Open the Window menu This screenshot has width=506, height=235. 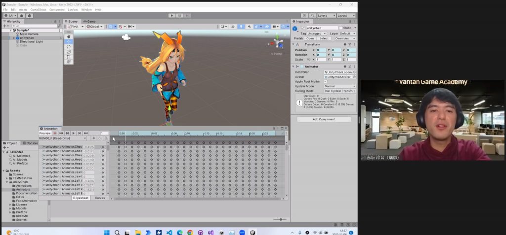pos(86,10)
